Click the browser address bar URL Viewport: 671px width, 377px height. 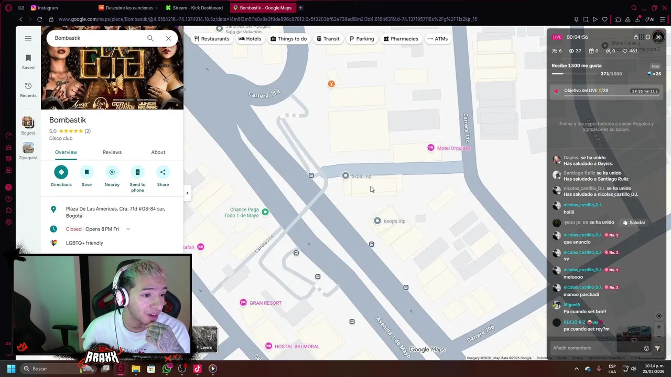267,19
